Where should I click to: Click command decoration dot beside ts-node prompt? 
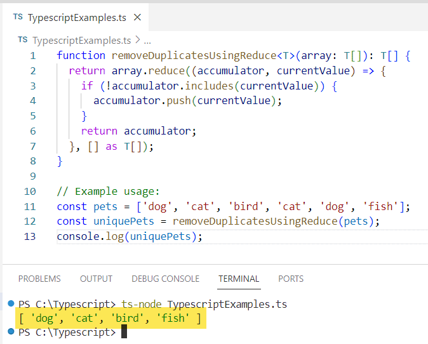point(11,303)
